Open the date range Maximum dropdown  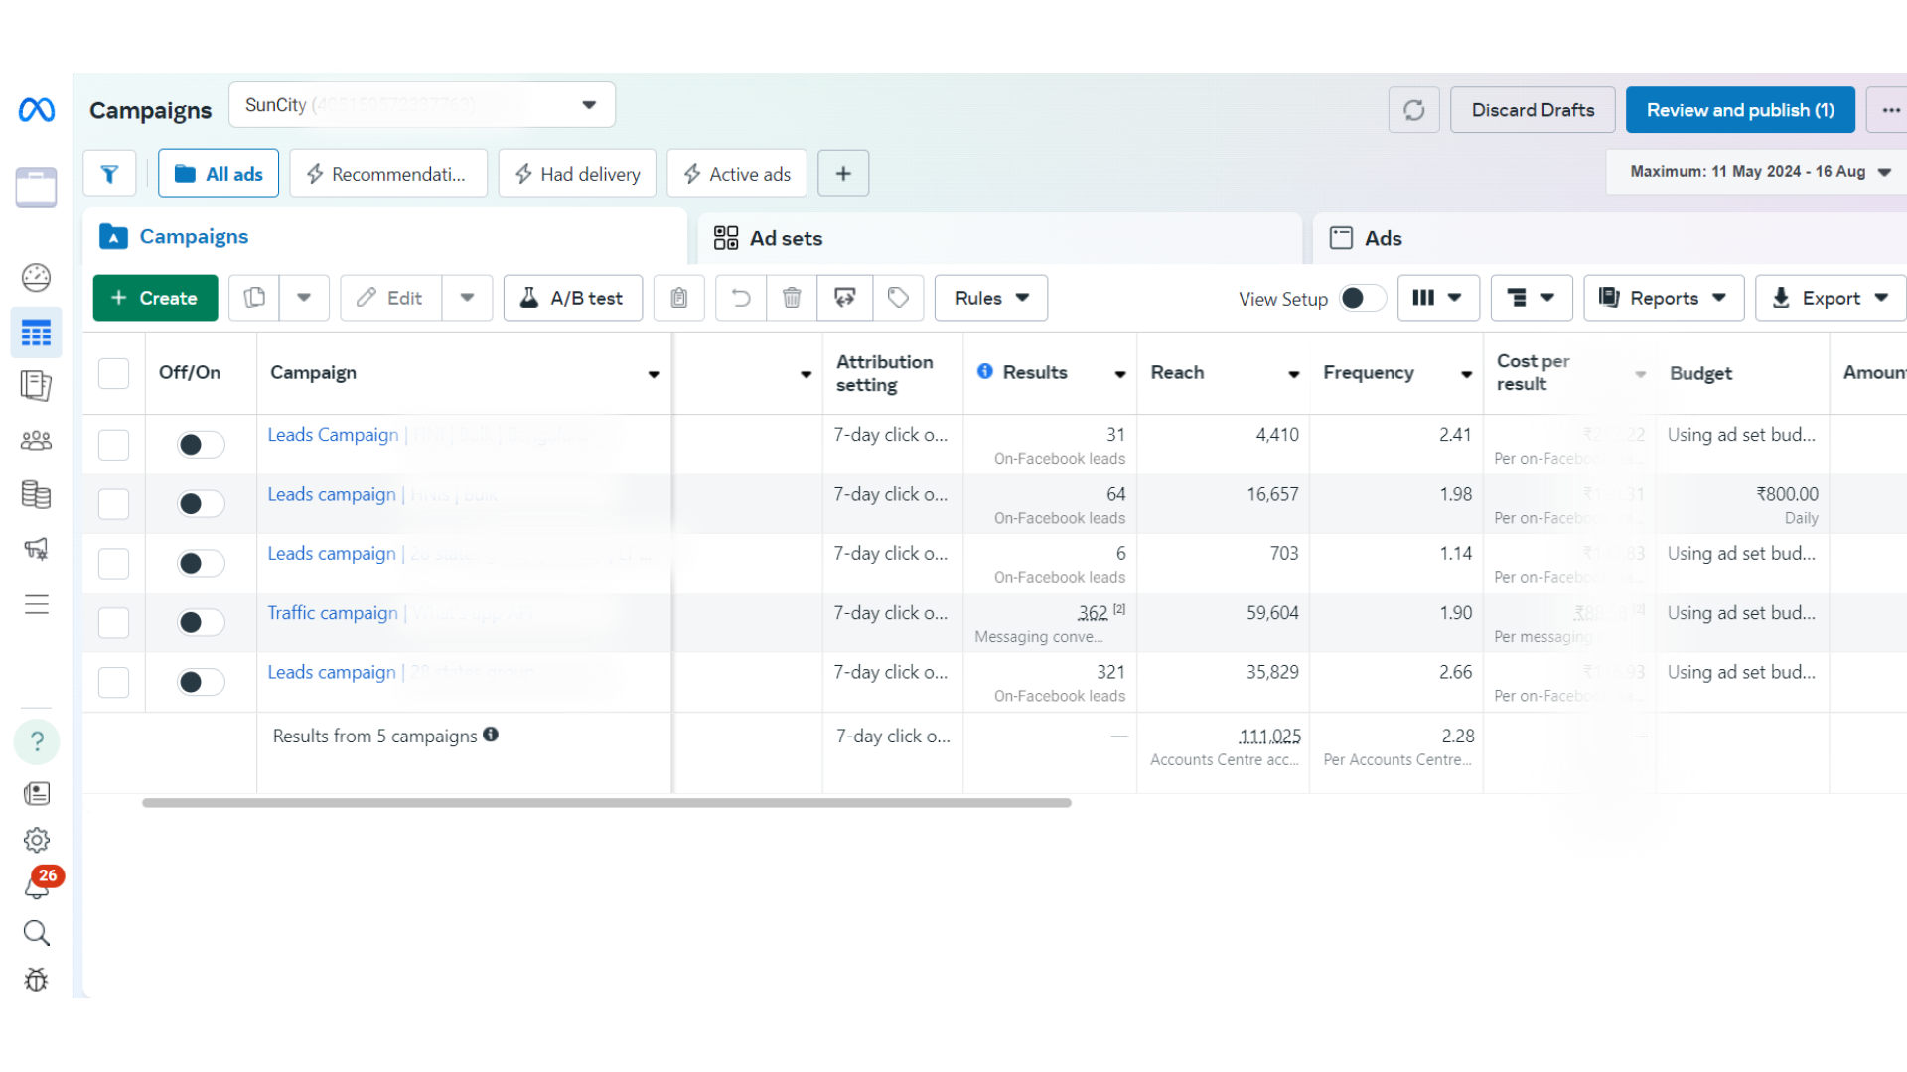pyautogui.click(x=1759, y=172)
